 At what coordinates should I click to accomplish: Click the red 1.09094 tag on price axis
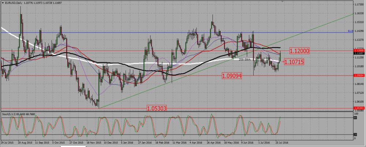click(359, 76)
